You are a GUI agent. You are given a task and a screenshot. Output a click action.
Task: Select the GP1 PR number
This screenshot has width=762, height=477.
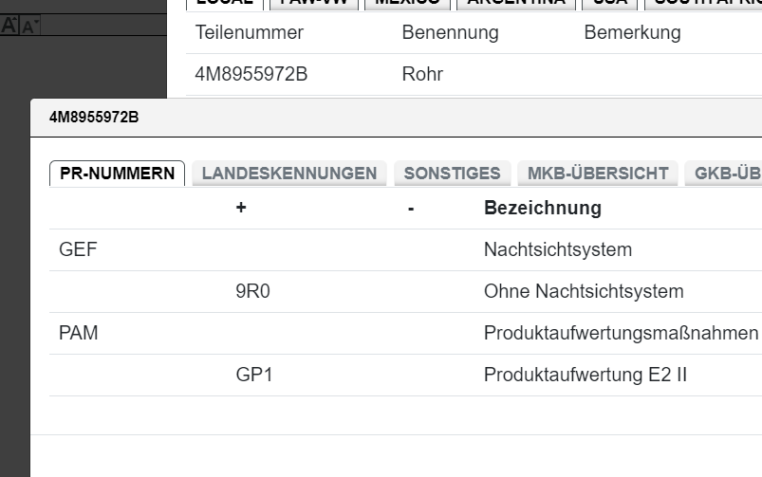tap(253, 376)
